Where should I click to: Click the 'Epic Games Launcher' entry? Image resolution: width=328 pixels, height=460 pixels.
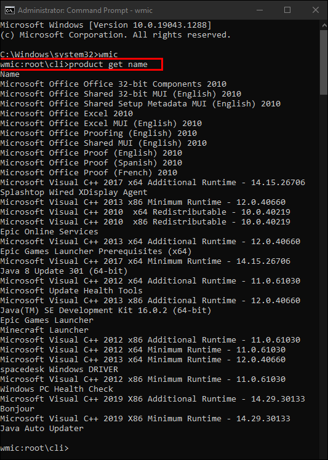click(47, 320)
